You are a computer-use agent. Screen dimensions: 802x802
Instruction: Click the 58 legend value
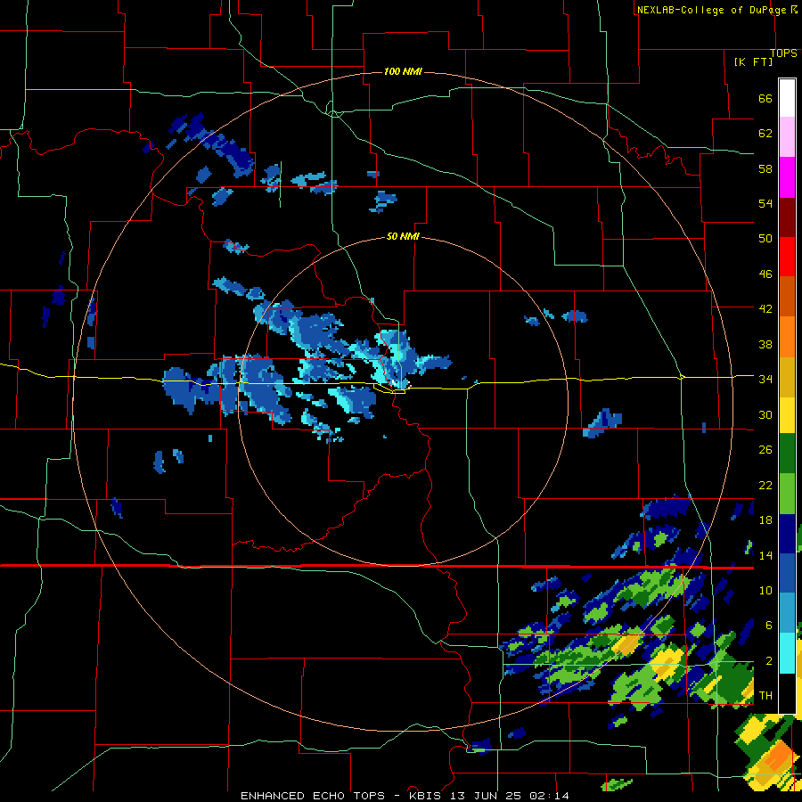point(765,168)
